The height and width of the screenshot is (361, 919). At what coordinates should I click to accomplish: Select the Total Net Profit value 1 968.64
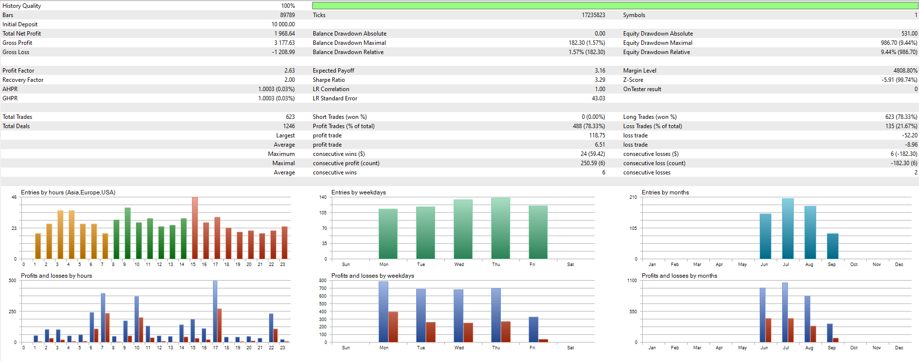coord(284,34)
